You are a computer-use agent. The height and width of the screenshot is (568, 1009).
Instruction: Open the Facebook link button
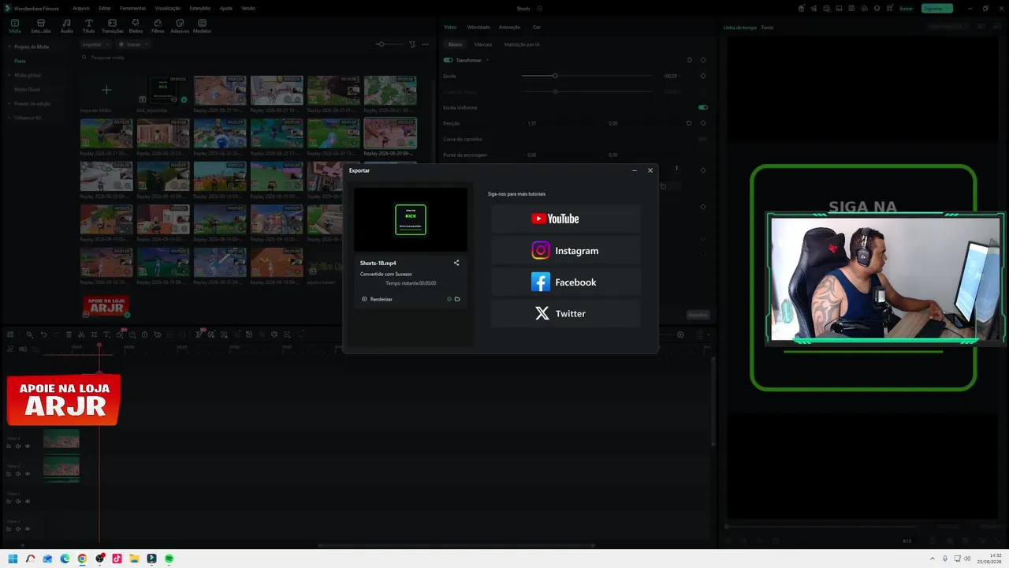pyautogui.click(x=565, y=282)
